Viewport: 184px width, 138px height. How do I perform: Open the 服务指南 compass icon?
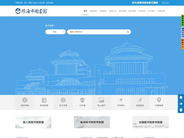[x=25, y=100]
